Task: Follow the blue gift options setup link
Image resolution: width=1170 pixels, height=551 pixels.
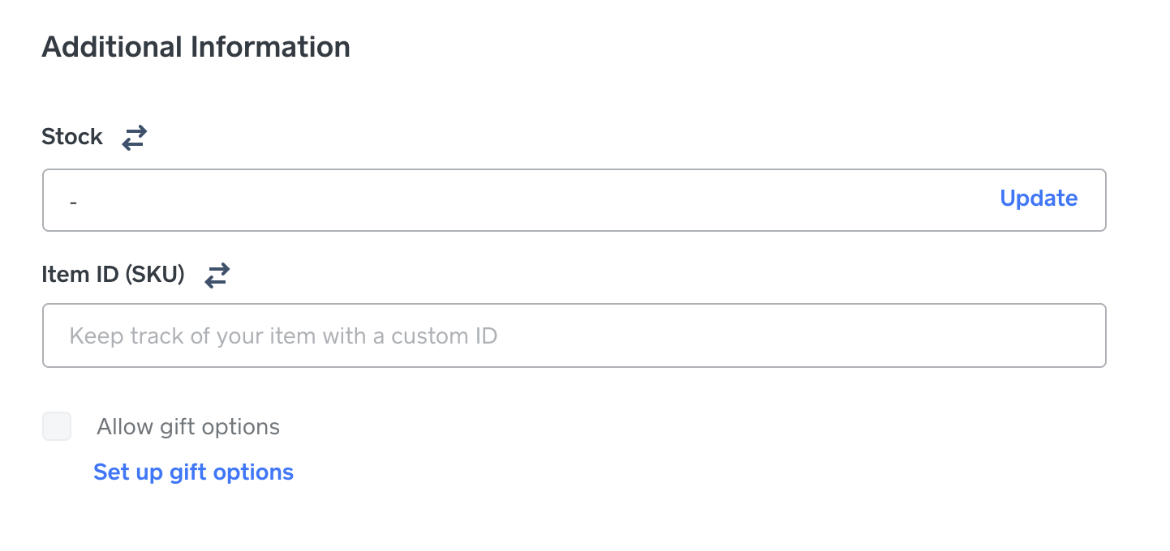Action: click(x=193, y=472)
